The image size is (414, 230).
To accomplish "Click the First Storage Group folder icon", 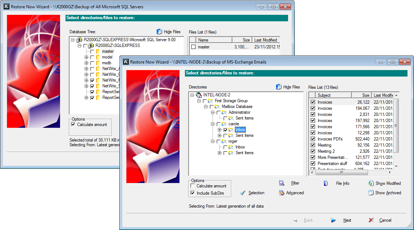I will coord(210,101).
